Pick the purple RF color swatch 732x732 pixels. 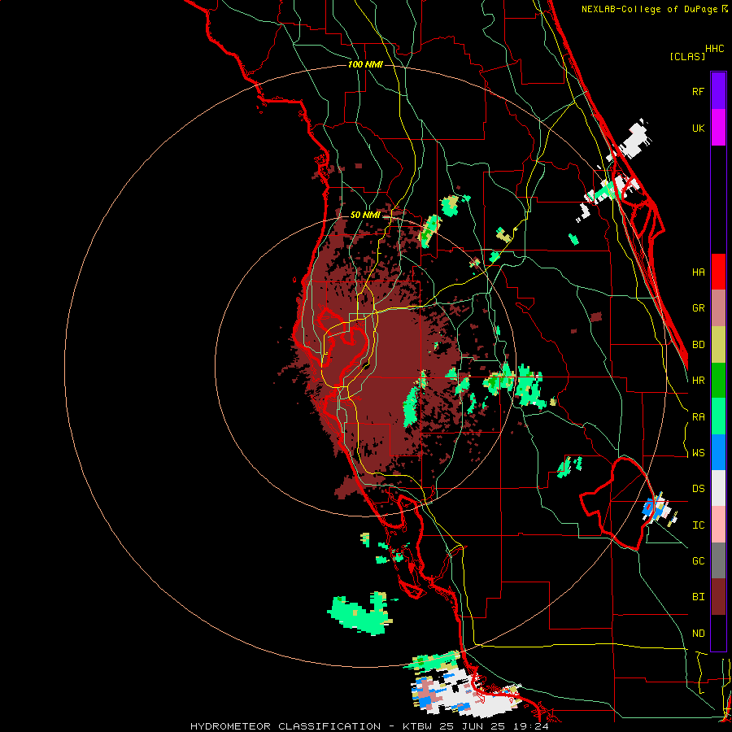click(718, 91)
